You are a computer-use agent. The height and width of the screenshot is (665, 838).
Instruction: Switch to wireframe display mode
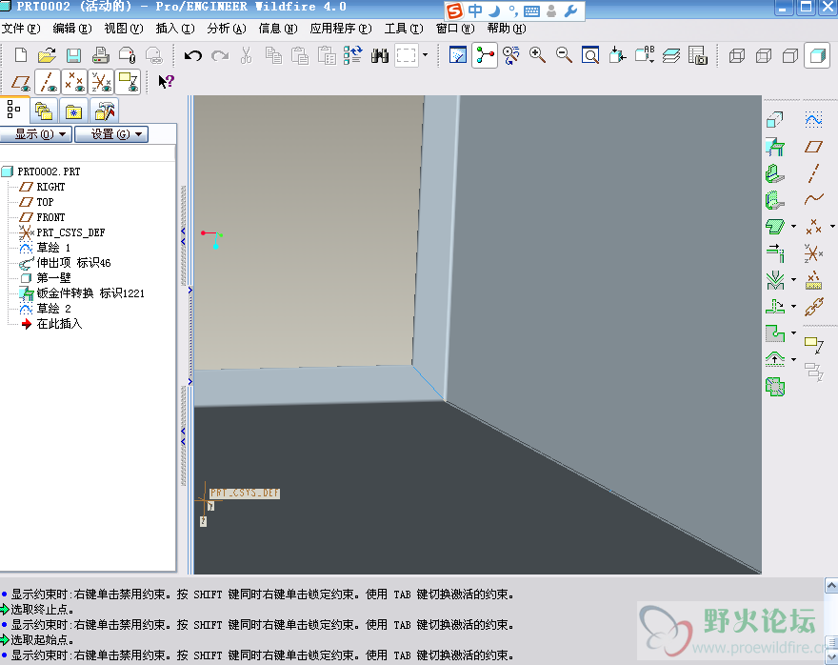pyautogui.click(x=737, y=55)
